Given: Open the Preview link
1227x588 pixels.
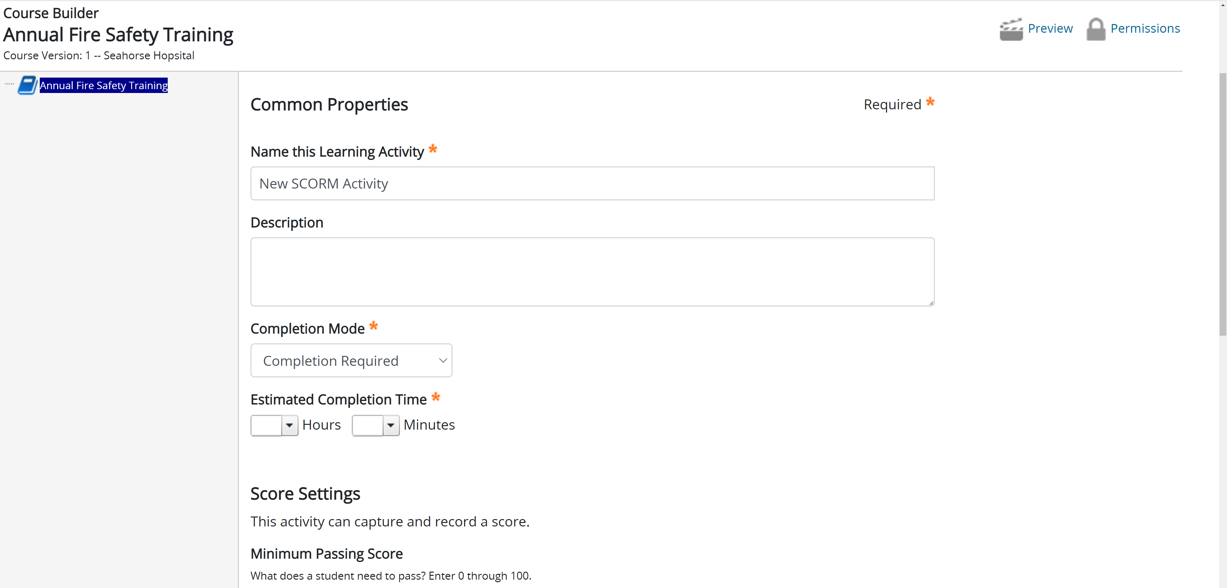Looking at the screenshot, I should click(x=1050, y=29).
